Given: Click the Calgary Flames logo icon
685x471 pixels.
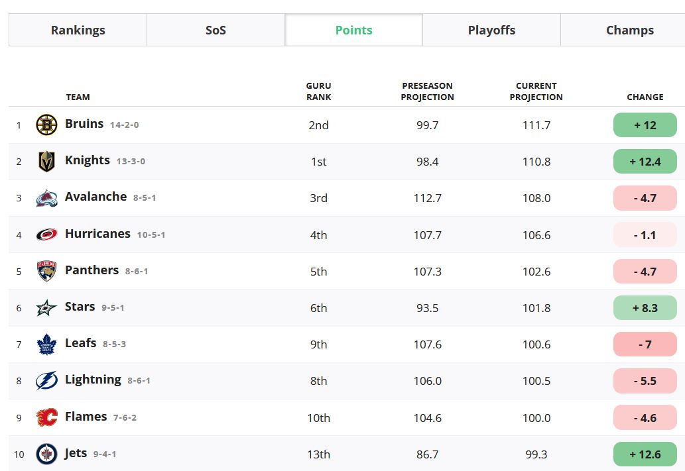Looking at the screenshot, I should tap(46, 417).
